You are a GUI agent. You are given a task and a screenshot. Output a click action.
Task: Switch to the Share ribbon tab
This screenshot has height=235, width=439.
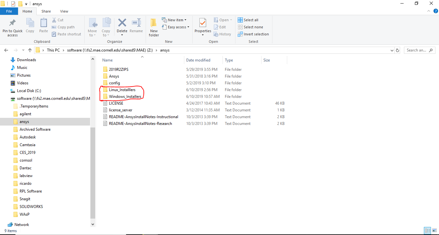point(46,11)
